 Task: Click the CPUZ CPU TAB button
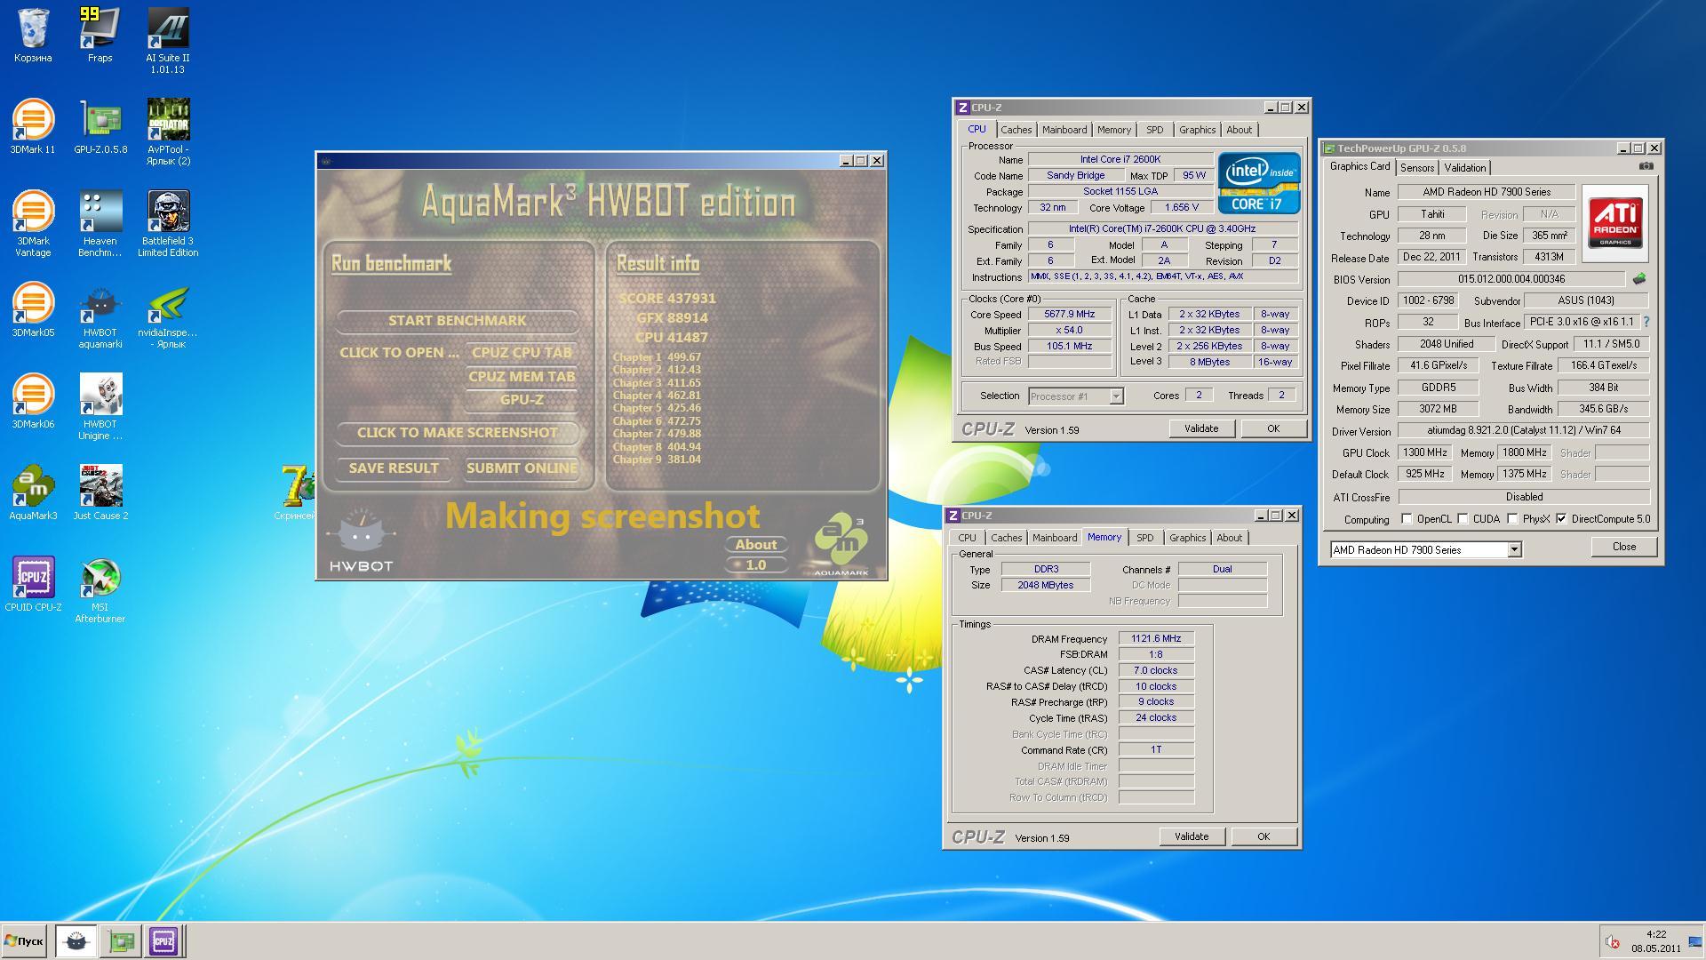click(522, 353)
